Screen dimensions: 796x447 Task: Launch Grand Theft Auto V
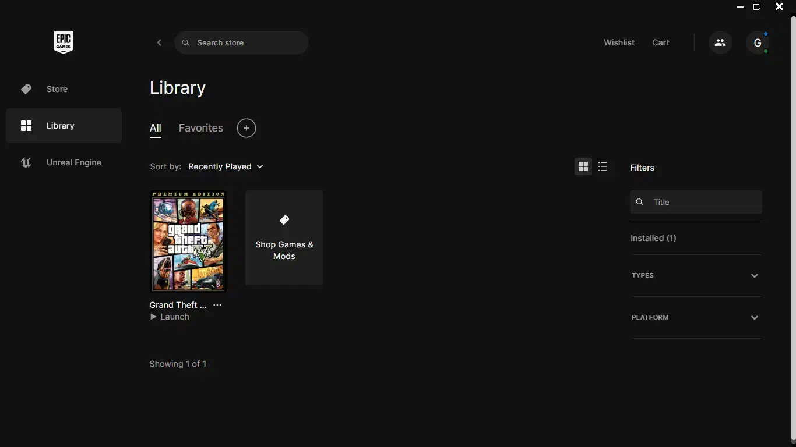(x=170, y=317)
